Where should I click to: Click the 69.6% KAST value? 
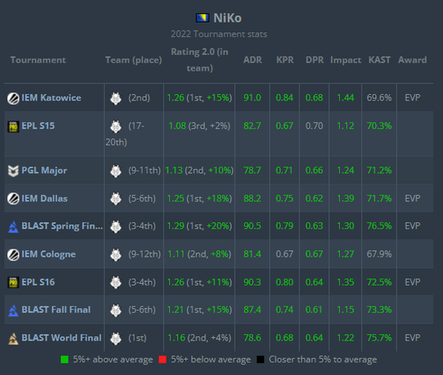point(379,98)
